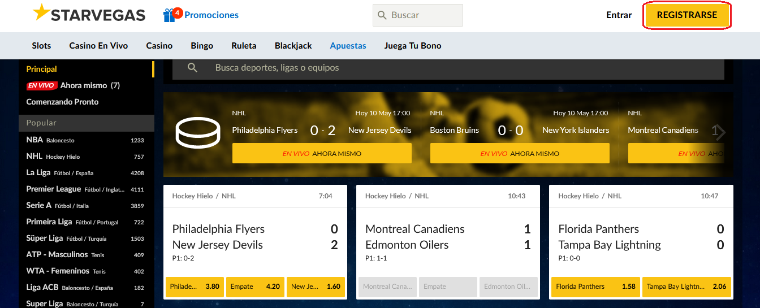Open the Apuestas tab

[x=348, y=46]
